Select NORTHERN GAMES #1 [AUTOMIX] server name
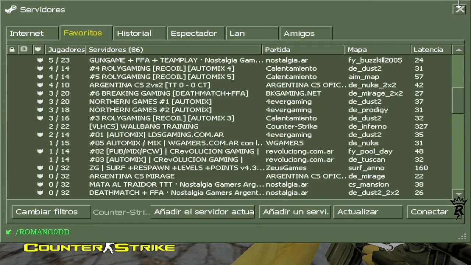This screenshot has height=265, width=471. [x=150, y=102]
